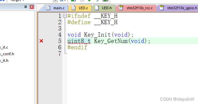Click line number 7 in the gutter
Viewport: 198px width, 104px height.
pos(60,53)
